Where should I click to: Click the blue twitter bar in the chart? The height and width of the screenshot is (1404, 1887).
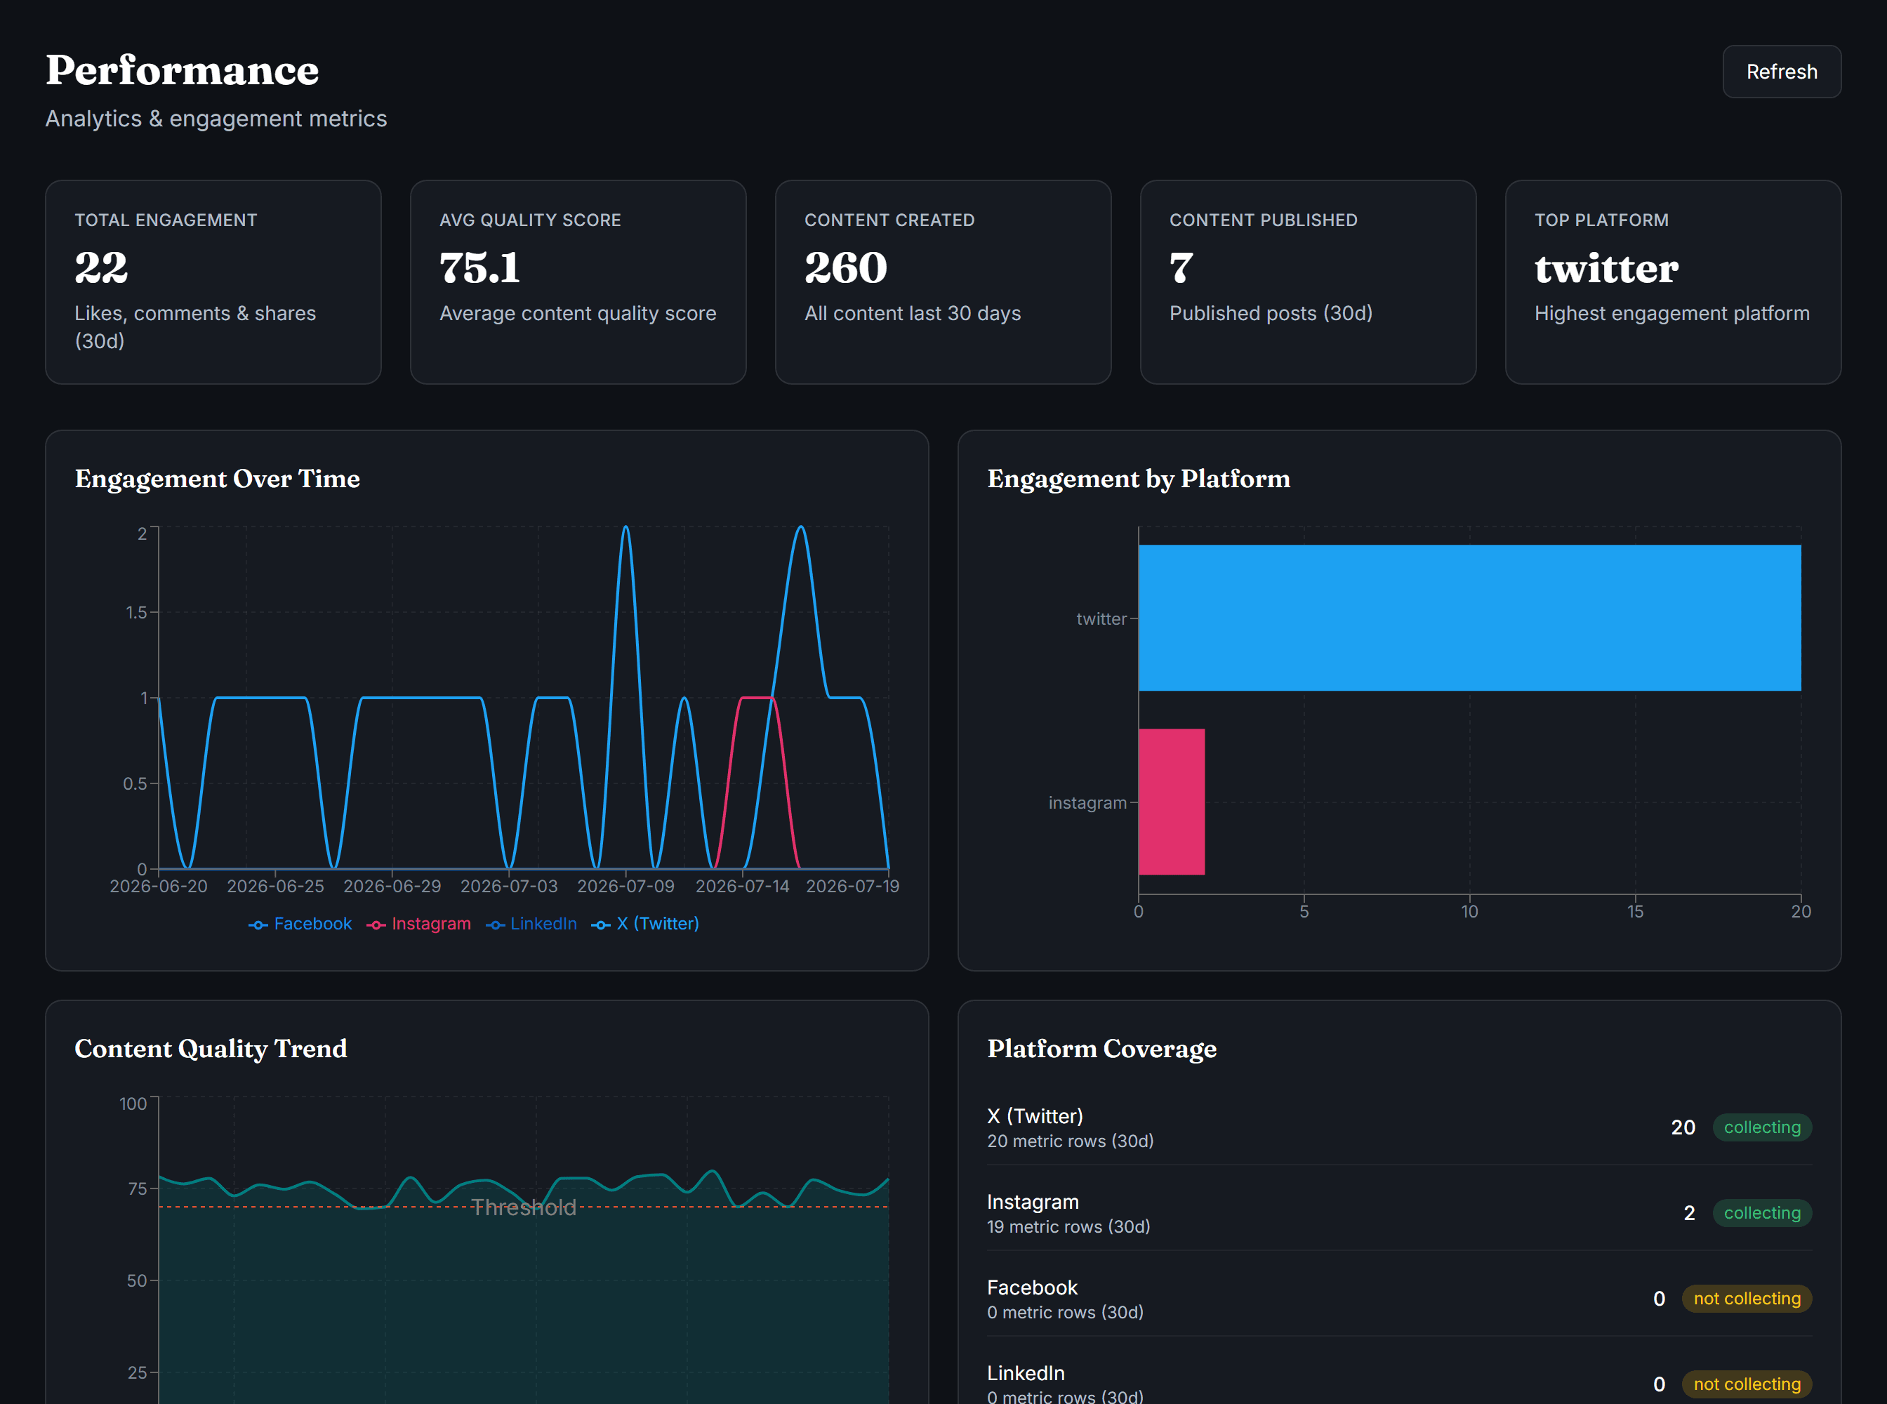tap(1469, 618)
